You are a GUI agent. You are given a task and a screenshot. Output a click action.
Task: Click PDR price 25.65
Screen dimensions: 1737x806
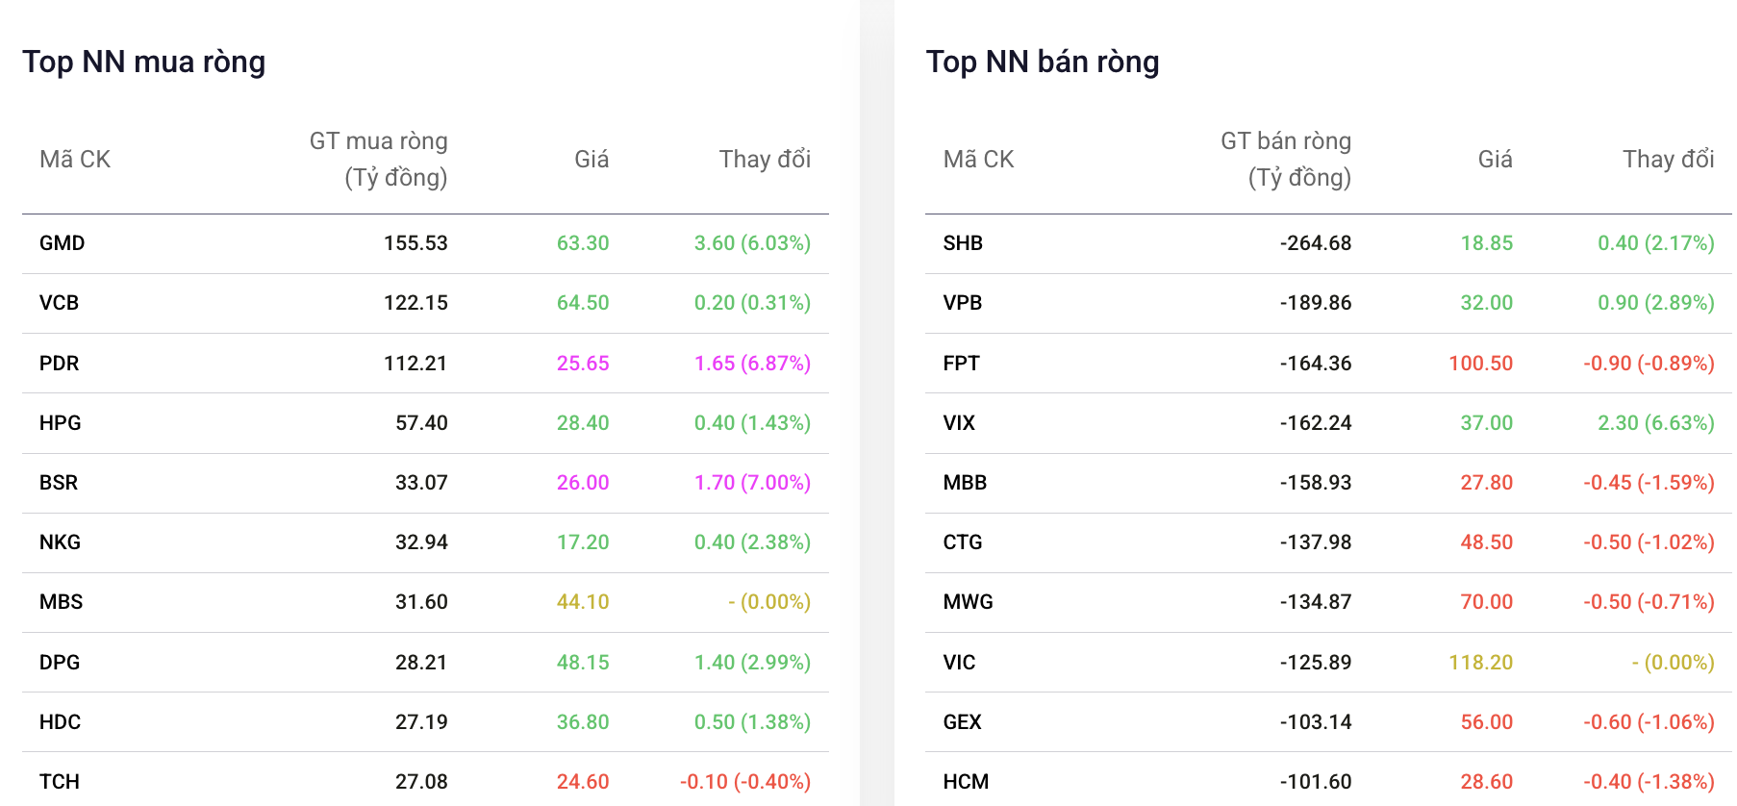click(583, 364)
